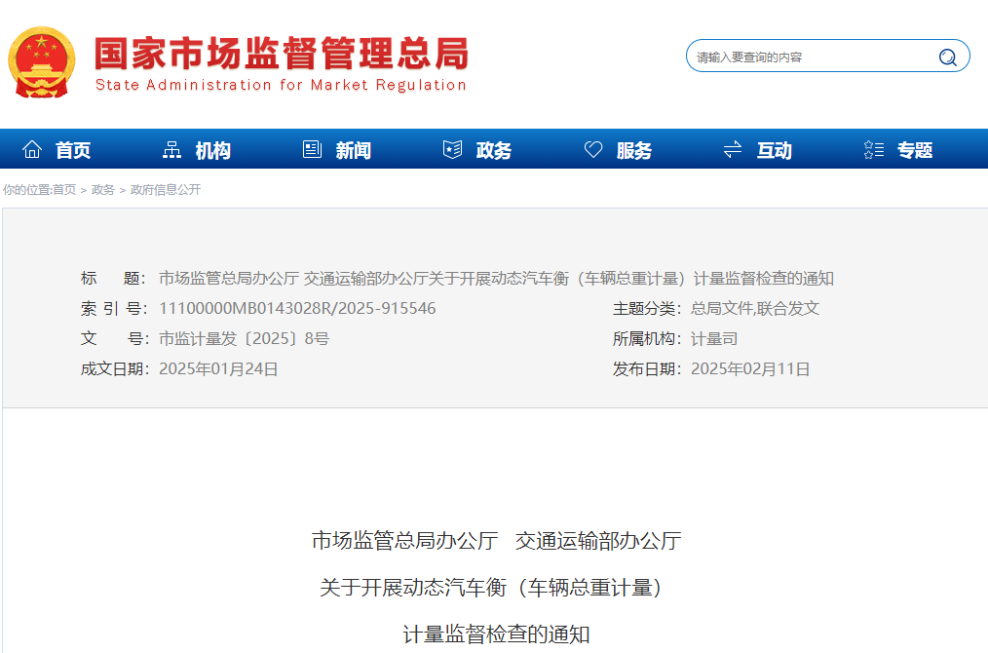Screen dimensions: 988x653
Task: Select 成文日期 value 2025年01月24日
Action: (x=218, y=368)
